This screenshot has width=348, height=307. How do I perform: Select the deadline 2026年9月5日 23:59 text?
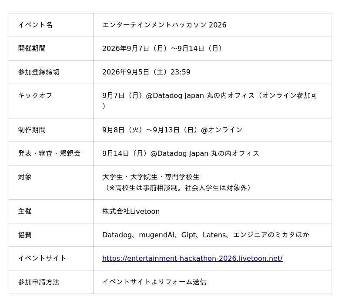tap(146, 72)
